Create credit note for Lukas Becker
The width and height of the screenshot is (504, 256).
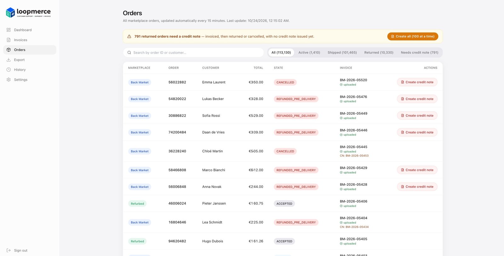tap(417, 99)
